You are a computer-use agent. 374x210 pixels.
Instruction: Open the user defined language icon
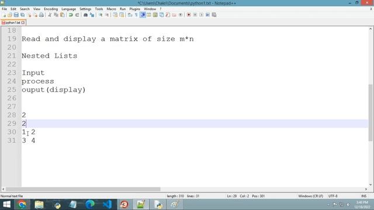[x=149, y=15]
